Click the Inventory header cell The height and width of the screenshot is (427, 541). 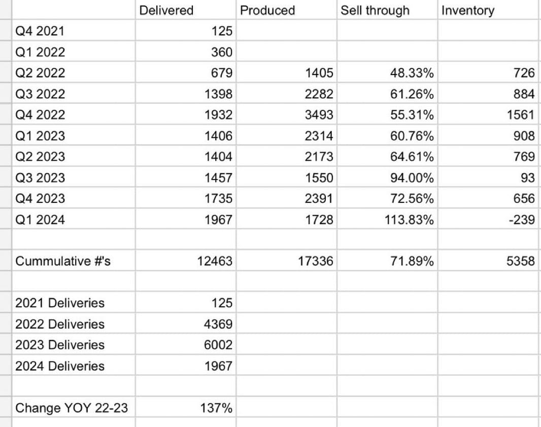[x=489, y=10]
